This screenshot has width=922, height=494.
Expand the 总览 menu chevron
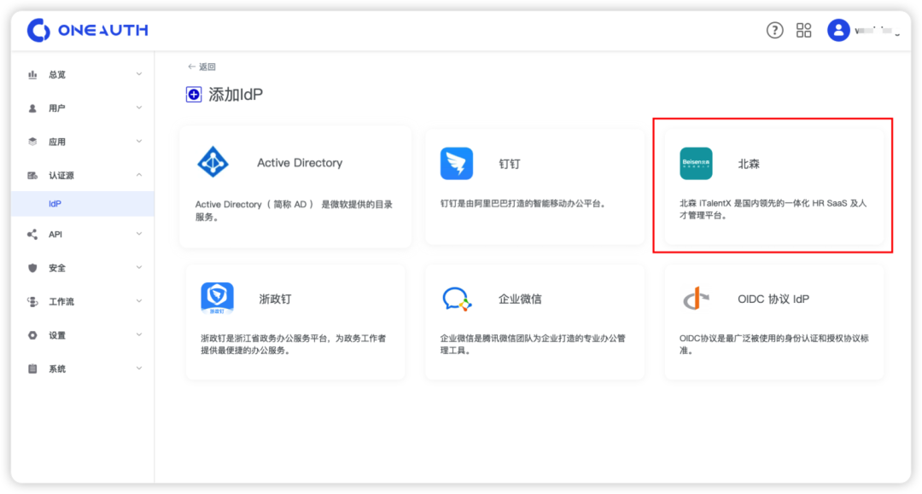pyautogui.click(x=139, y=74)
